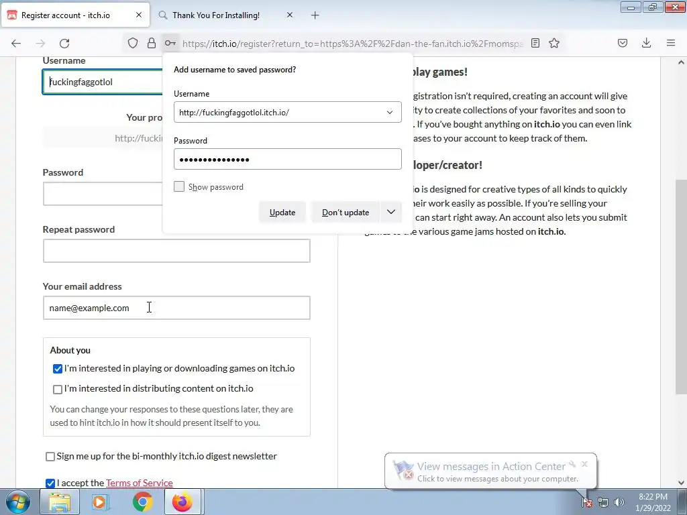687x515 pixels.
Task: Open the Pocket save icon
Action: tap(623, 43)
